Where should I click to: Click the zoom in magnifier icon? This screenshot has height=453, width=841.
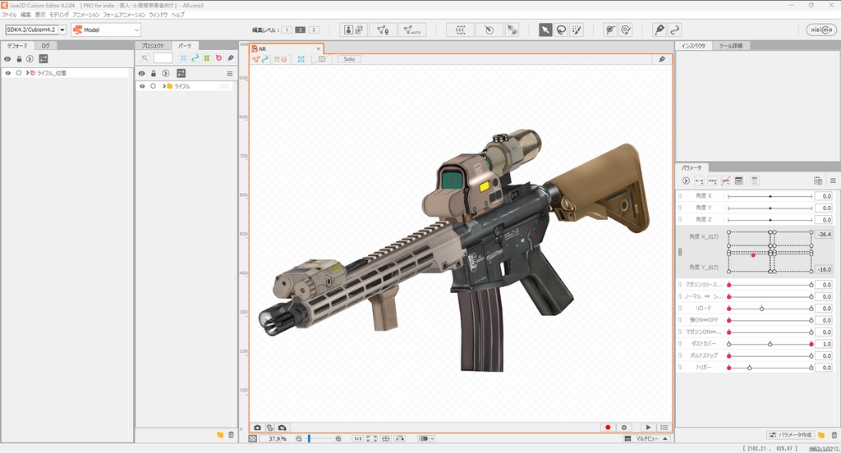coord(339,439)
